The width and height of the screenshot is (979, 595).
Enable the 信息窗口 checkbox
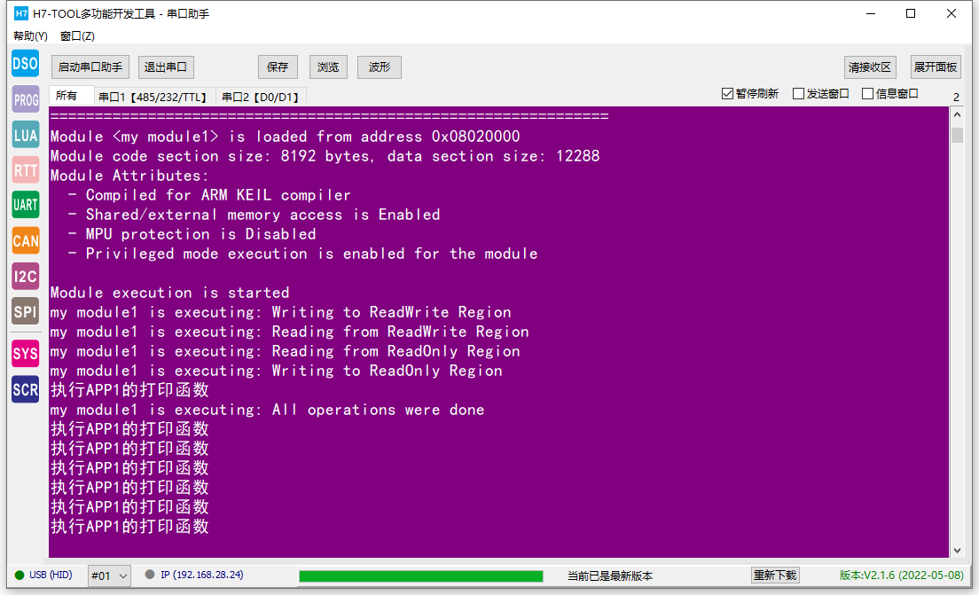click(x=867, y=94)
